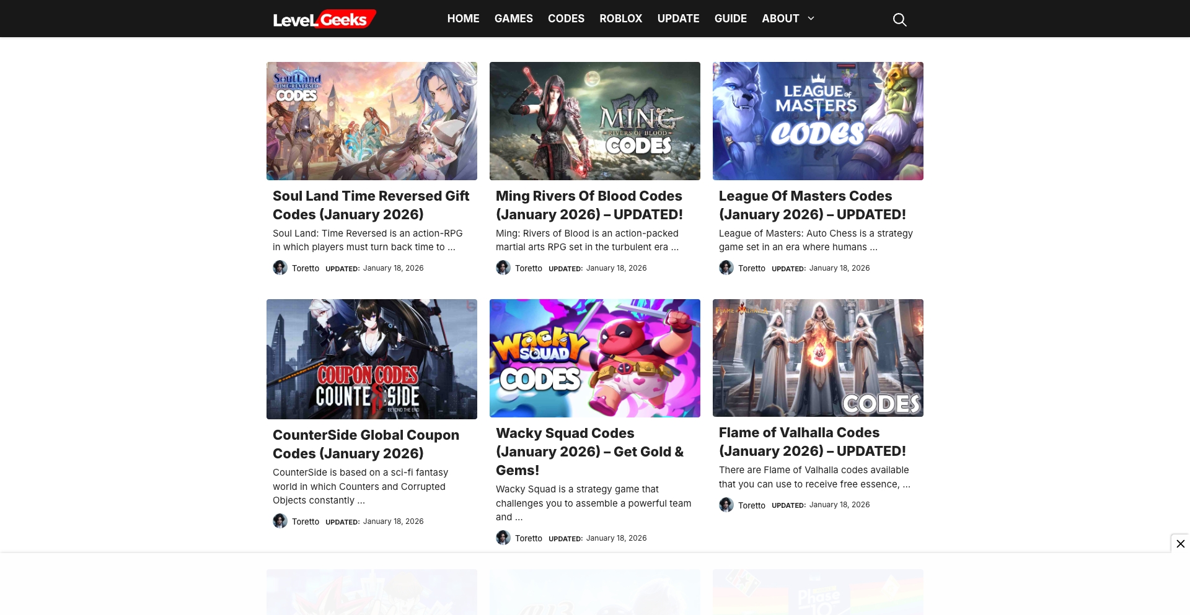Click the LevelGeeks logo
The height and width of the screenshot is (615, 1190).
[x=323, y=18]
